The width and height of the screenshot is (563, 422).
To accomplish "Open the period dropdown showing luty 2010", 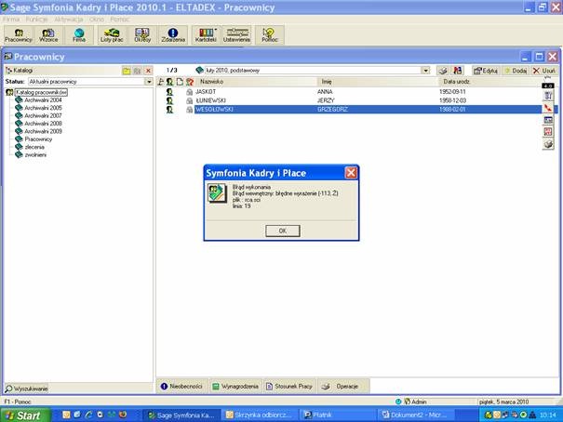I will click(425, 71).
